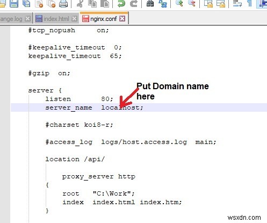Toggle synchronized vertical scrolling icon

(208, 3)
